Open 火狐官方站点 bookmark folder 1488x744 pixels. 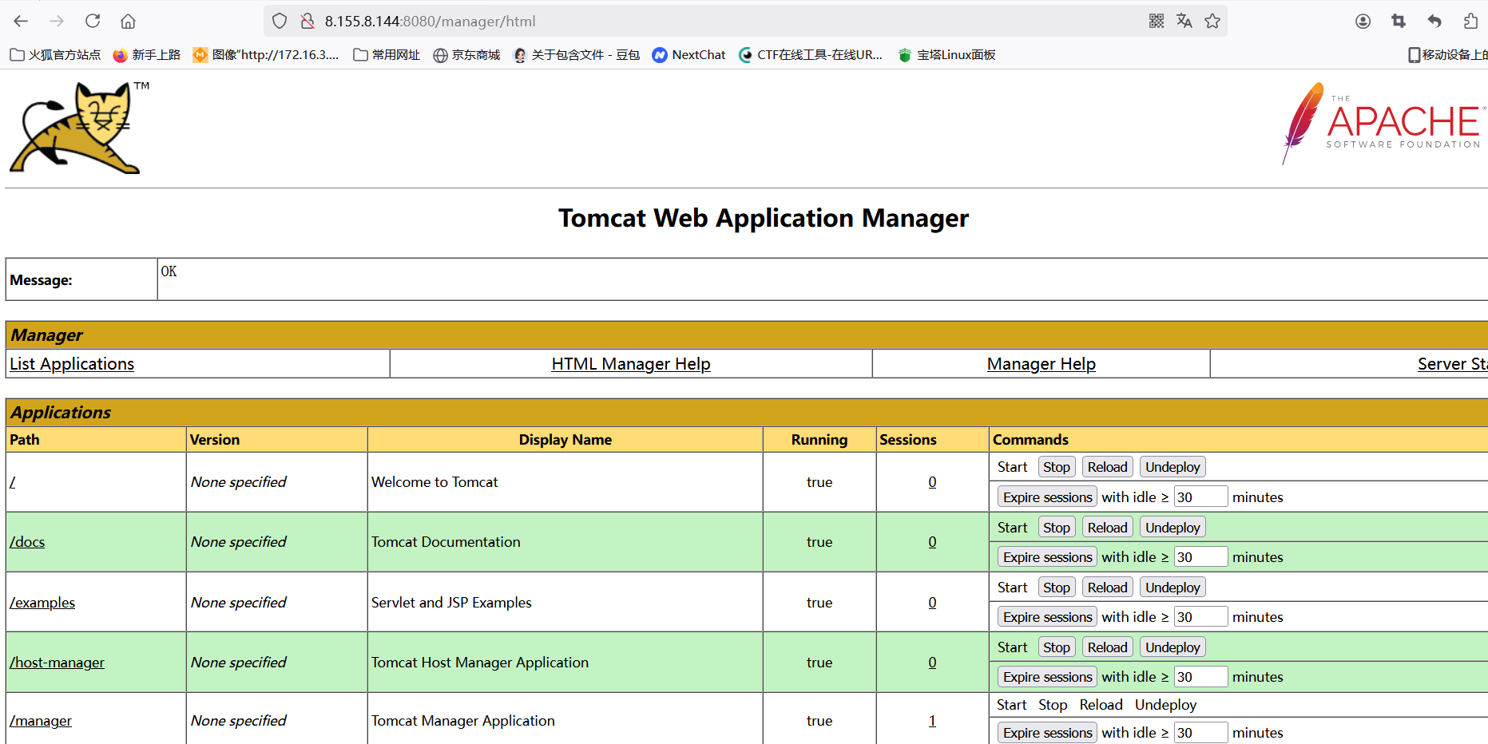click(x=55, y=55)
